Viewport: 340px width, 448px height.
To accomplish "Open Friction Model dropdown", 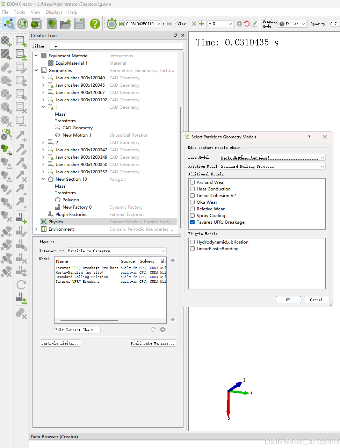I will pos(273,166).
